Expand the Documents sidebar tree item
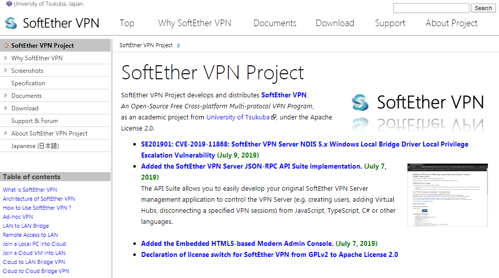The image size is (499, 278). (6, 95)
